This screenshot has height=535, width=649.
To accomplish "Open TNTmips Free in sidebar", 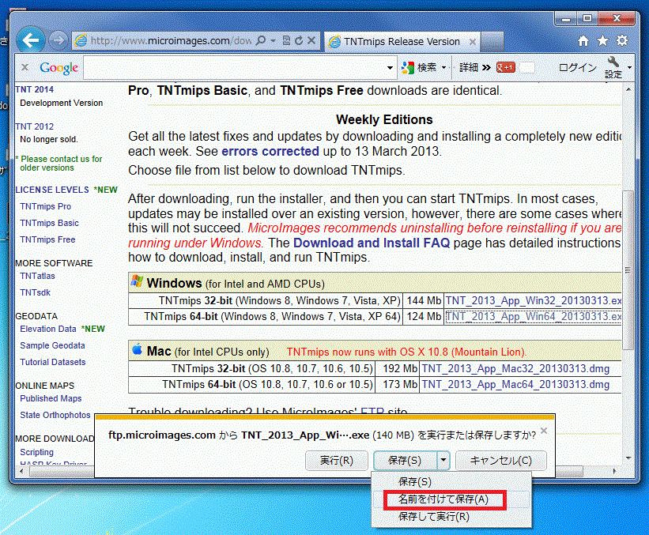I will click(47, 239).
